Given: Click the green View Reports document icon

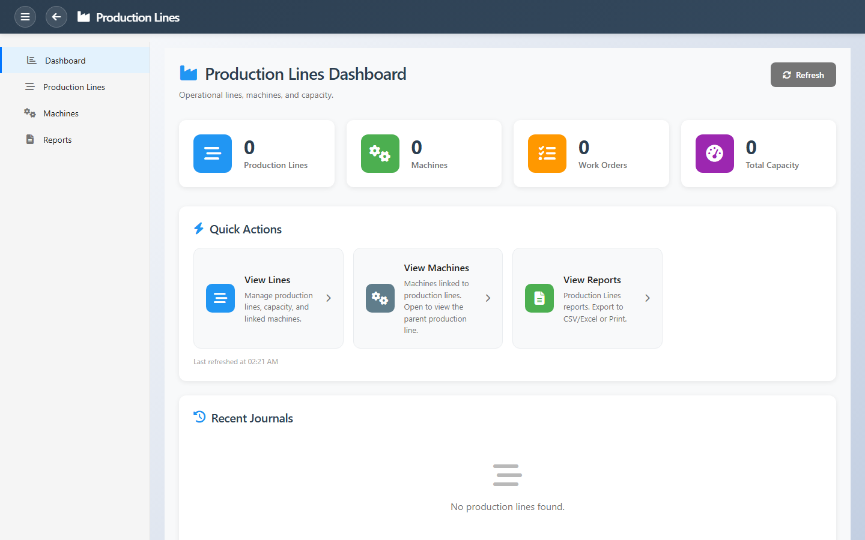Looking at the screenshot, I should (x=539, y=298).
